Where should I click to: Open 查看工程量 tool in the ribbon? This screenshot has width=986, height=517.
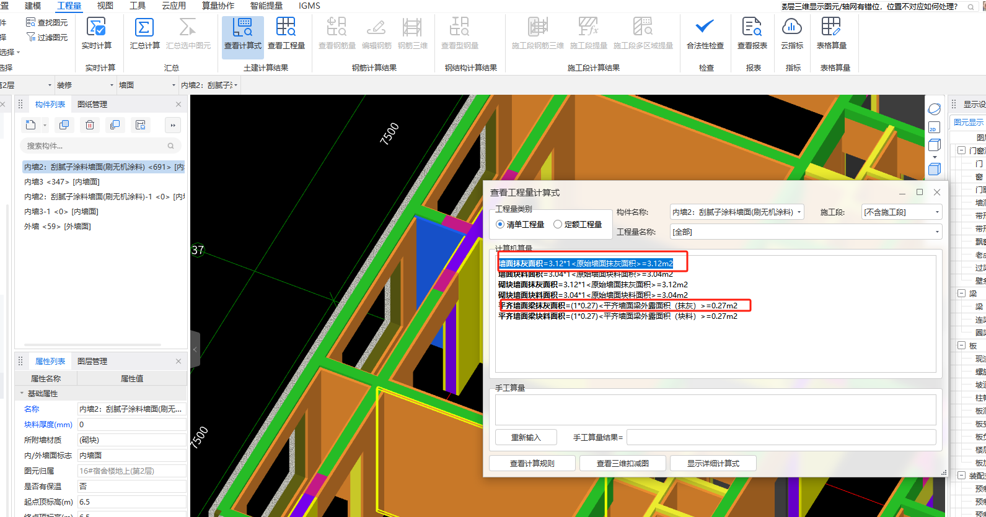coord(286,33)
